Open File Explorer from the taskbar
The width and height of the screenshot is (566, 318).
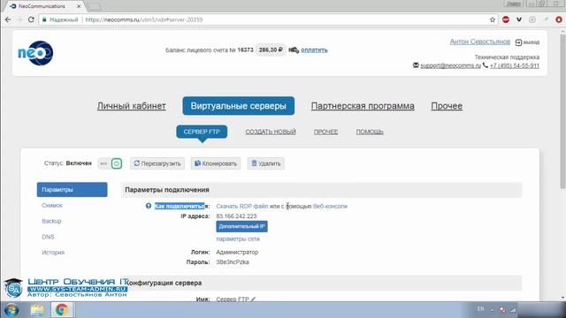[37, 310]
